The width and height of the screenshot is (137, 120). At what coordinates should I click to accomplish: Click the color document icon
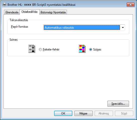coord(82,49)
